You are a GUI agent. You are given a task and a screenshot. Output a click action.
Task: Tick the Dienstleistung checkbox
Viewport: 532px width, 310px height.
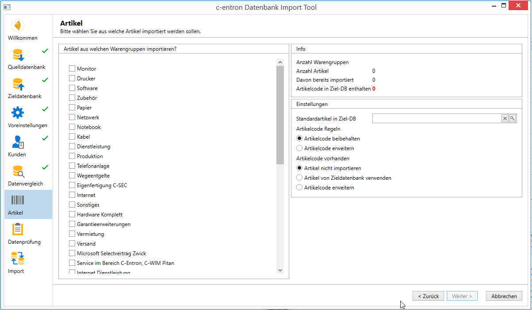click(72, 147)
